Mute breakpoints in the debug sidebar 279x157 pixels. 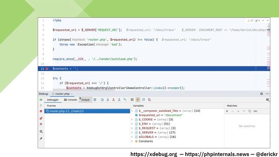click(x=41, y=124)
